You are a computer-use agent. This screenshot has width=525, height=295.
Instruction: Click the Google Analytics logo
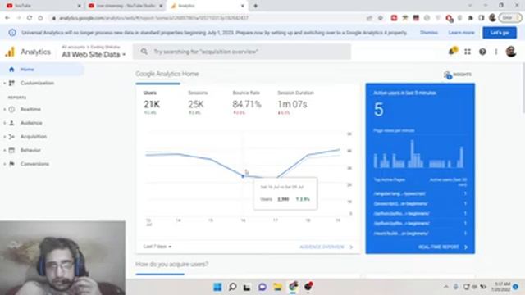pyautogui.click(x=10, y=52)
